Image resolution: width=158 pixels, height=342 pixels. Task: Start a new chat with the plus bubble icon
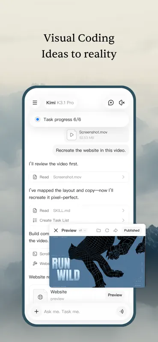[x=111, y=103]
